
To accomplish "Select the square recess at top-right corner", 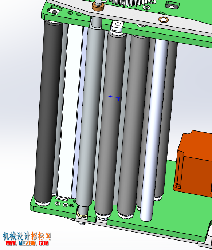I will 172,6.
